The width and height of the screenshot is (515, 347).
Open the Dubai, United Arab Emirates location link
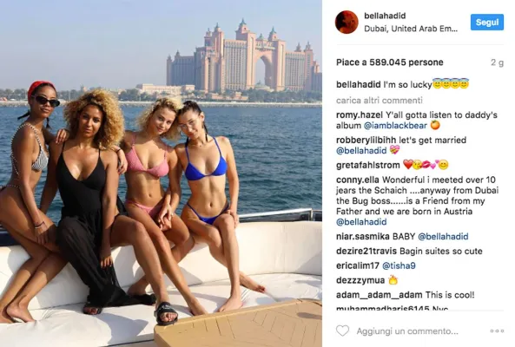pos(411,29)
